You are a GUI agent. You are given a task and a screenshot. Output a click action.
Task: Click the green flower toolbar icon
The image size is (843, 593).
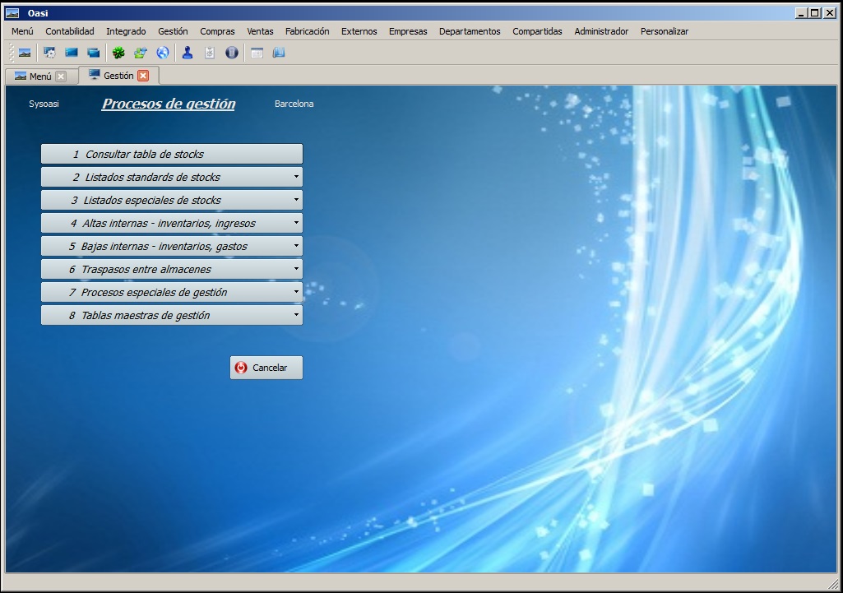click(118, 53)
